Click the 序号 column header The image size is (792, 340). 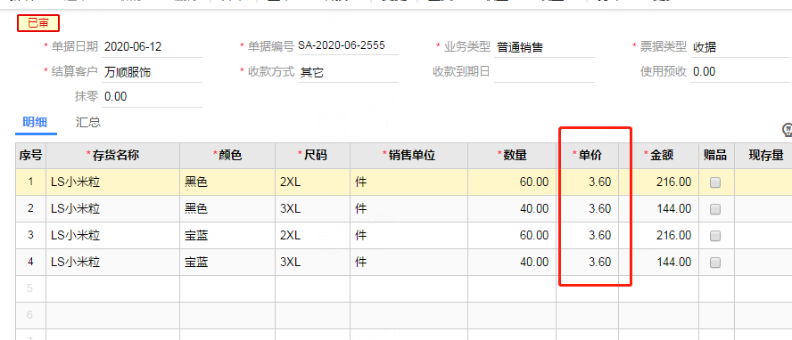(x=31, y=156)
